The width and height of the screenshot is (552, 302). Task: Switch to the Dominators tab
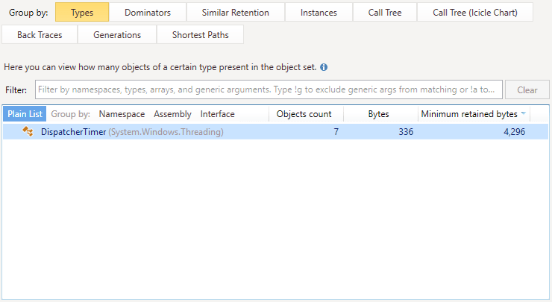(147, 13)
